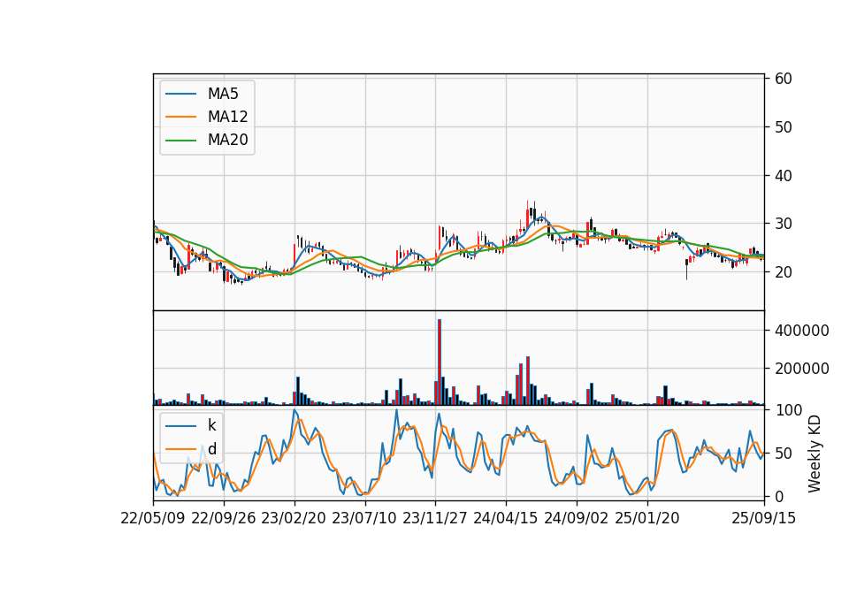This screenshot has width=849, height=610.
Task: Click the MA5 legend label
Action: pos(223,94)
